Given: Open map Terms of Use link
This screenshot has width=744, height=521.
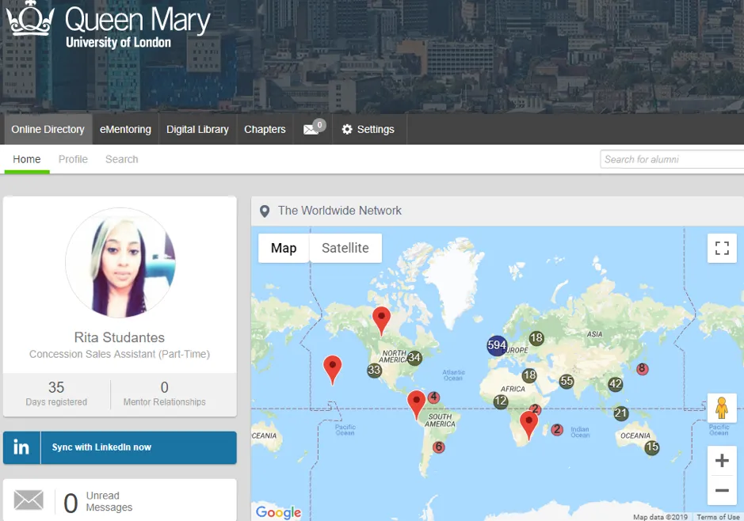Looking at the screenshot, I should (718, 517).
